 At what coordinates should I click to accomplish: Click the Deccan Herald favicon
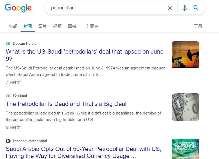tap(8, 44)
